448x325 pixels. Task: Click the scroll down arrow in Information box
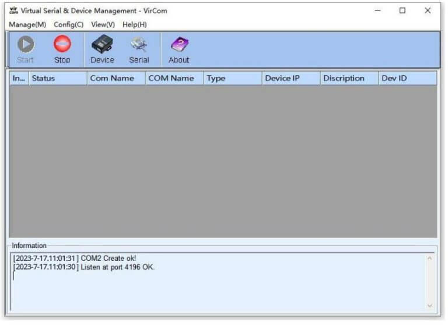point(429,306)
